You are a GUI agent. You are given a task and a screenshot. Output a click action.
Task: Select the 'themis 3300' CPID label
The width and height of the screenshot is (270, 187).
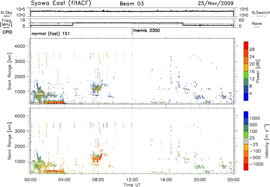(146, 30)
